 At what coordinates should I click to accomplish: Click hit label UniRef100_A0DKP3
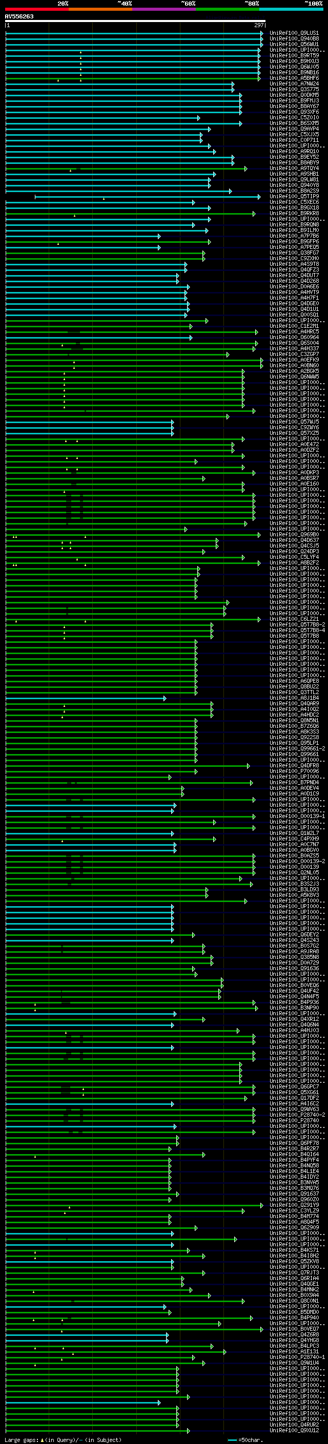pyautogui.click(x=294, y=473)
